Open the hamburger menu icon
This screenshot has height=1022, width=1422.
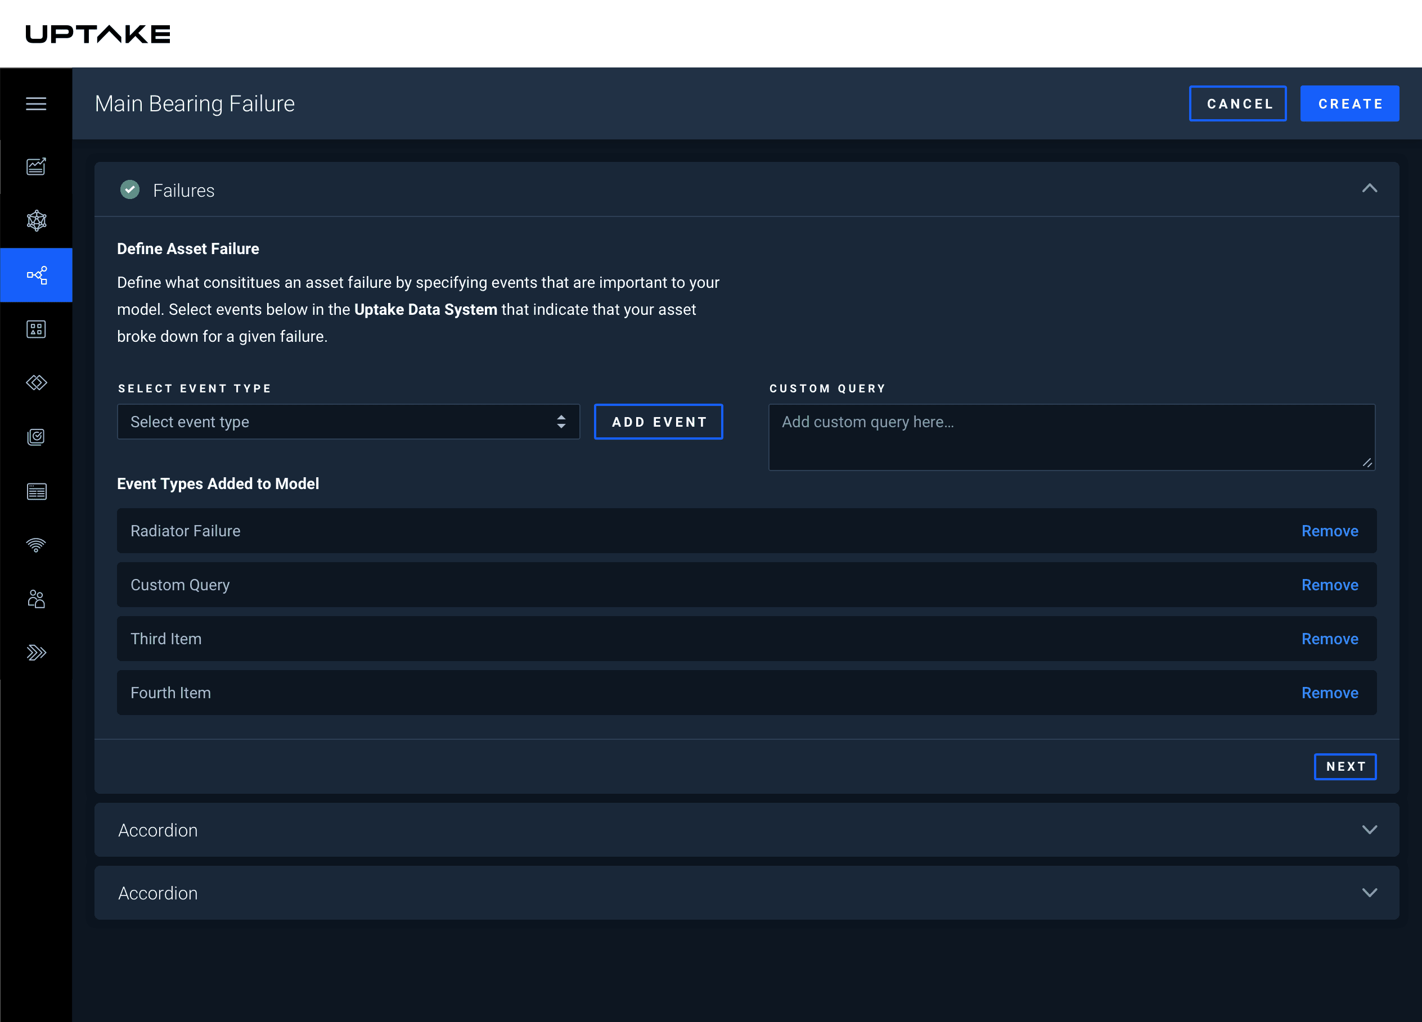[x=36, y=104]
